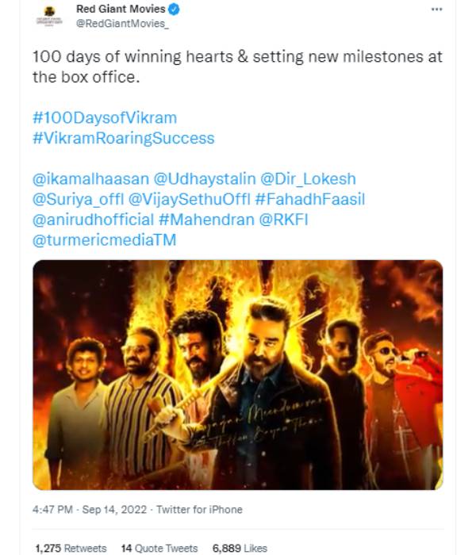476x555 pixels.
Task: Open the three-dot more options menu
Action: (x=436, y=10)
